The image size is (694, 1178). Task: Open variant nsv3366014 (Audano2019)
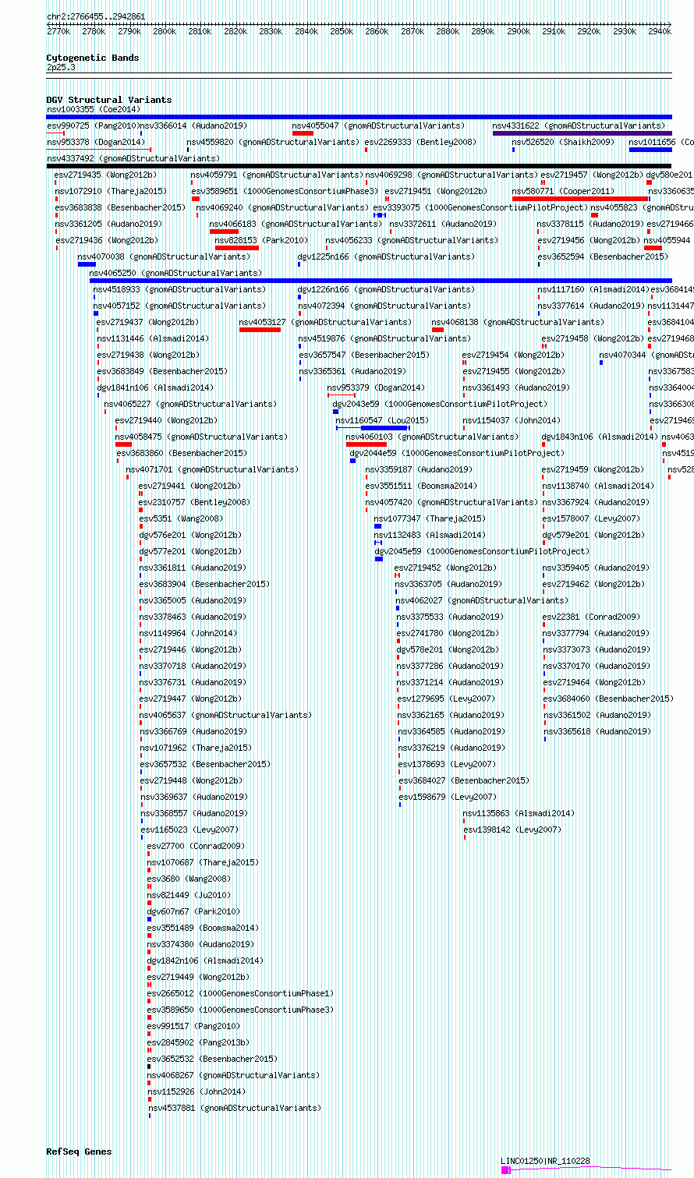pyautogui.click(x=193, y=126)
